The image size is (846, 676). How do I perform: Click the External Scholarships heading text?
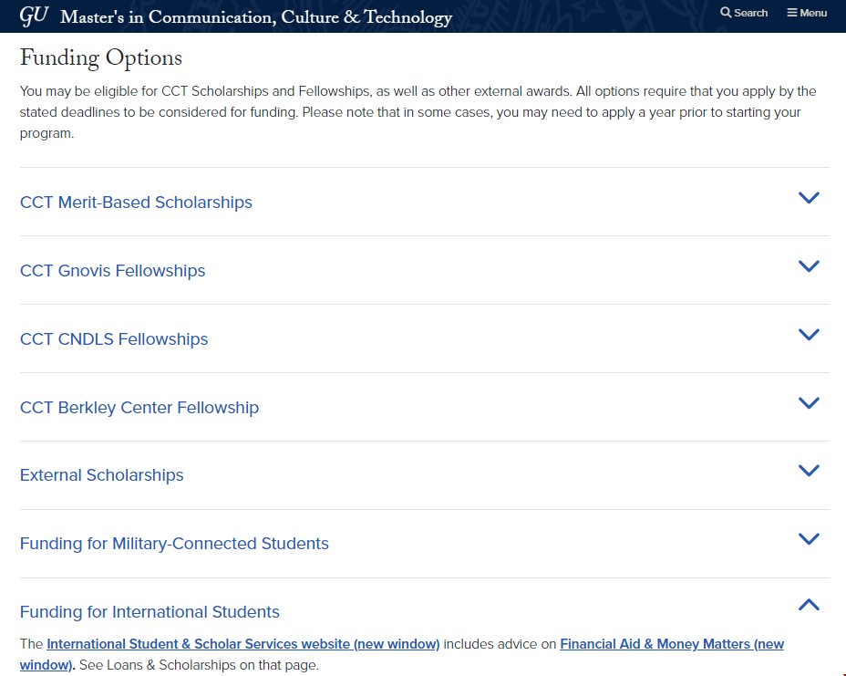click(101, 475)
